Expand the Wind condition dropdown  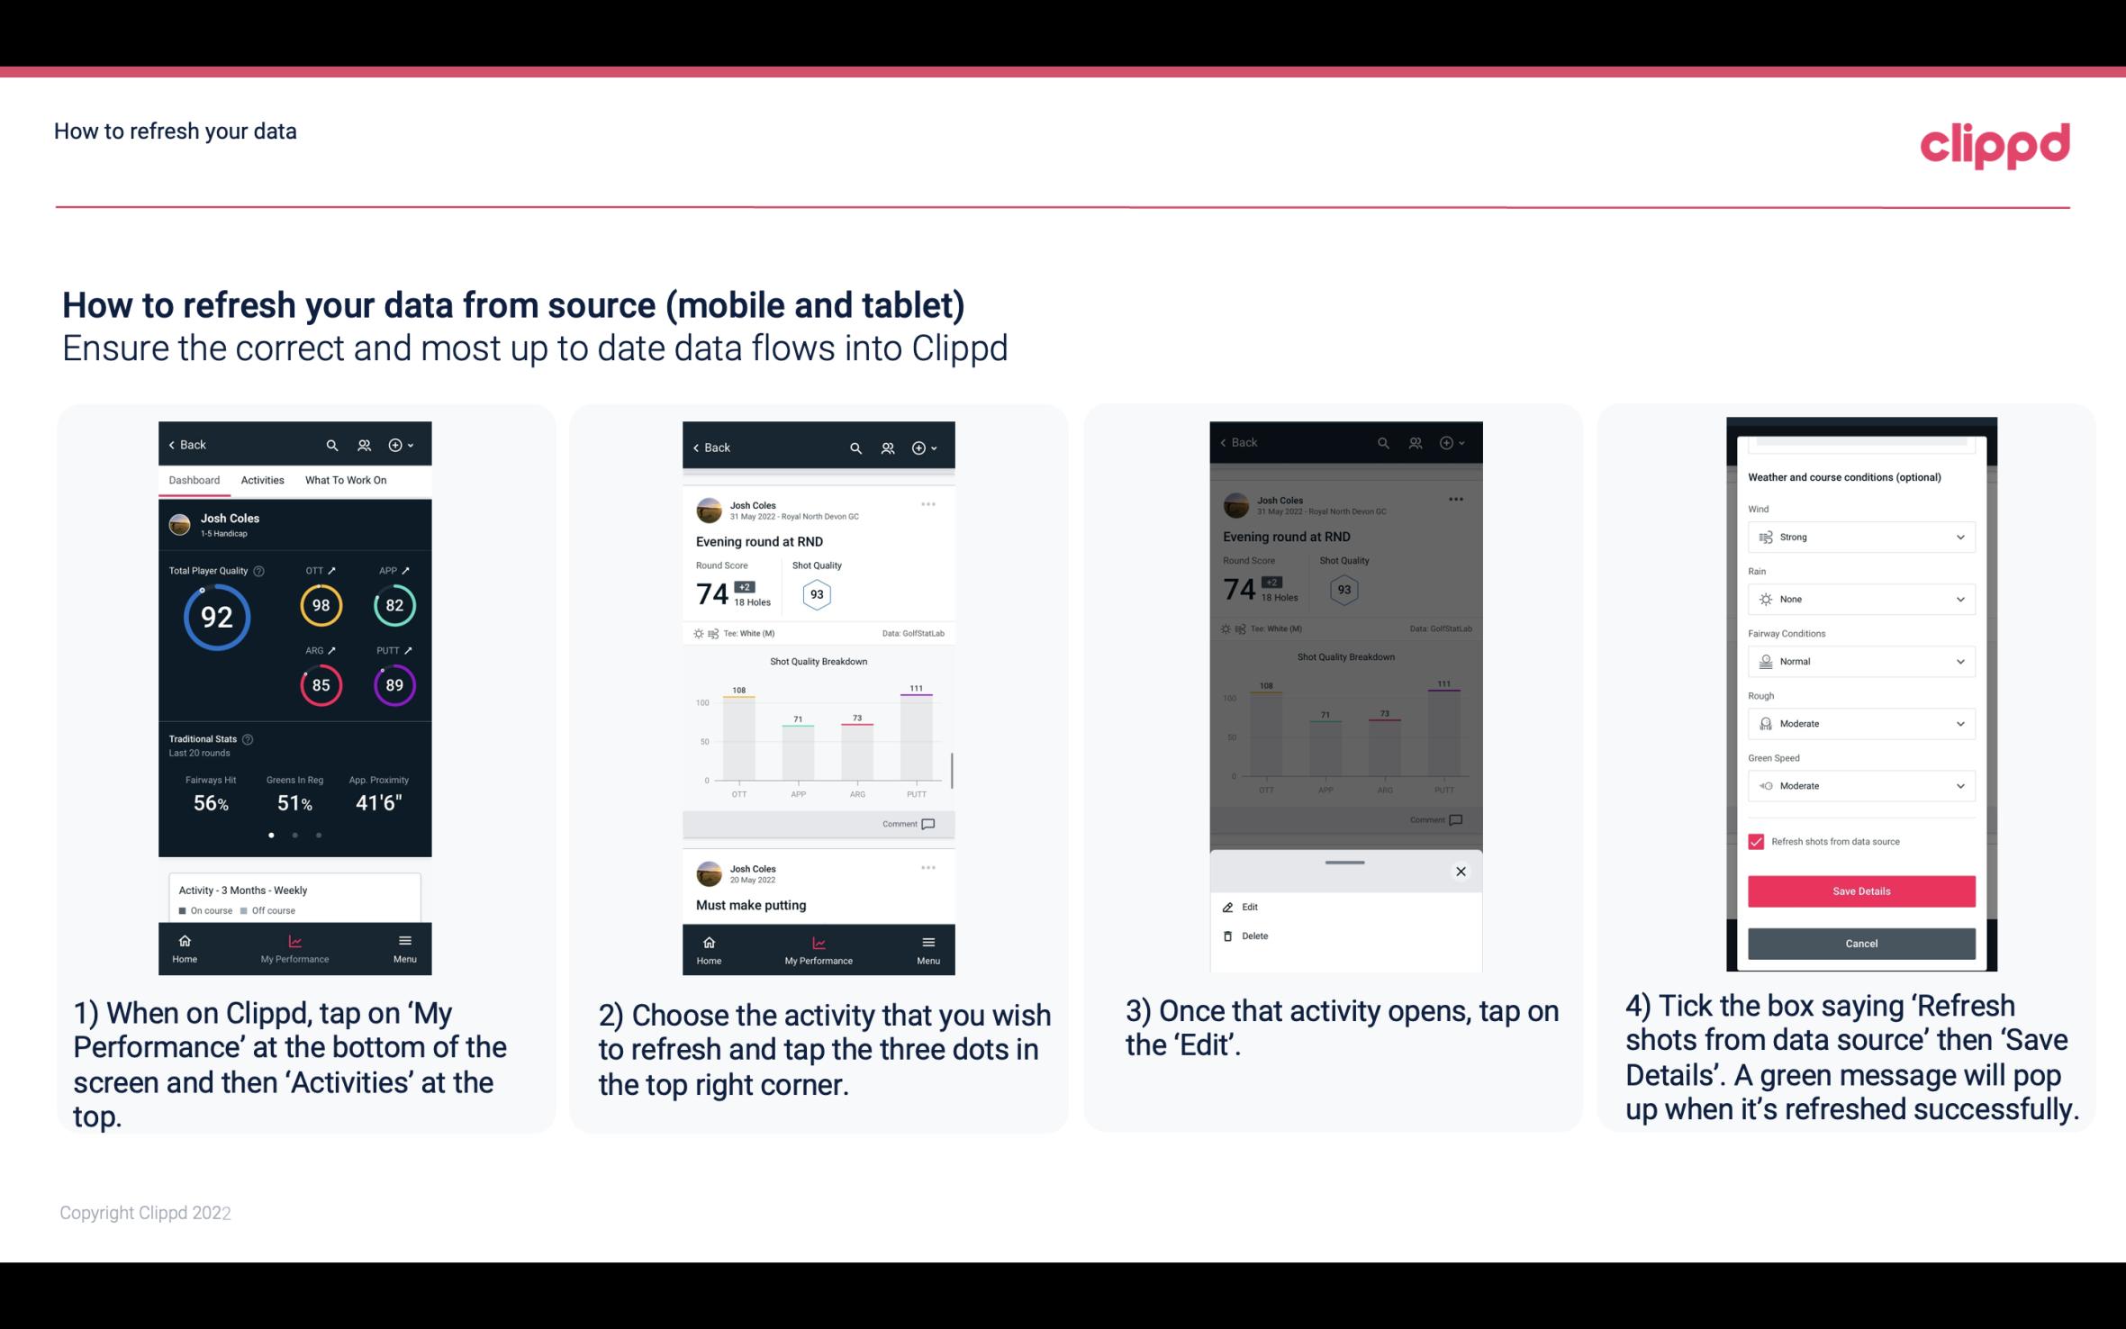[1960, 536]
